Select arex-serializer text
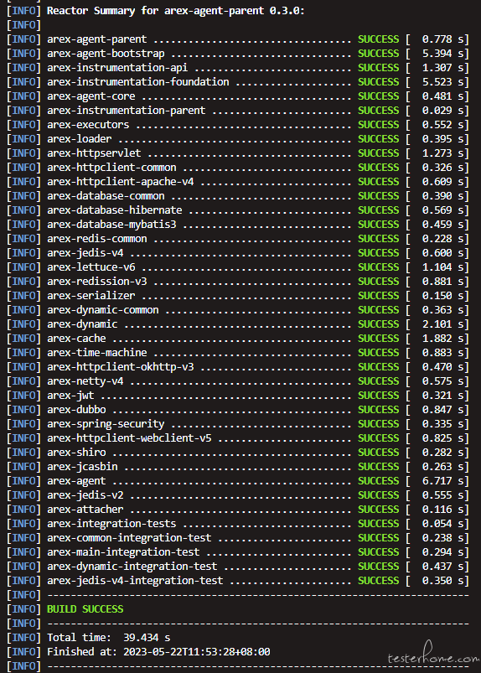The image size is (481, 673). [91, 295]
